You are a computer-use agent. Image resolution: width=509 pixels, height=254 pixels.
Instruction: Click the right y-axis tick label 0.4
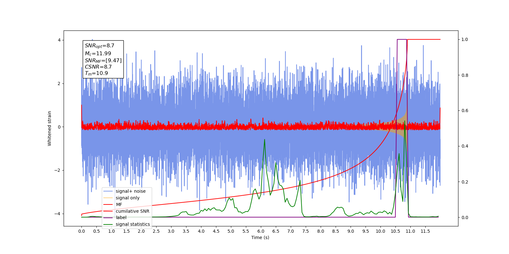point(465,146)
